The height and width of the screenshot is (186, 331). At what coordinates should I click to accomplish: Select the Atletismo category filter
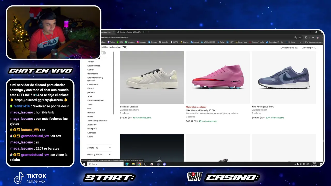(x=92, y=125)
